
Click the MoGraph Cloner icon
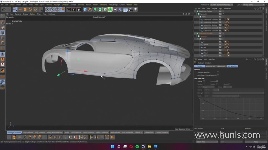110,9
